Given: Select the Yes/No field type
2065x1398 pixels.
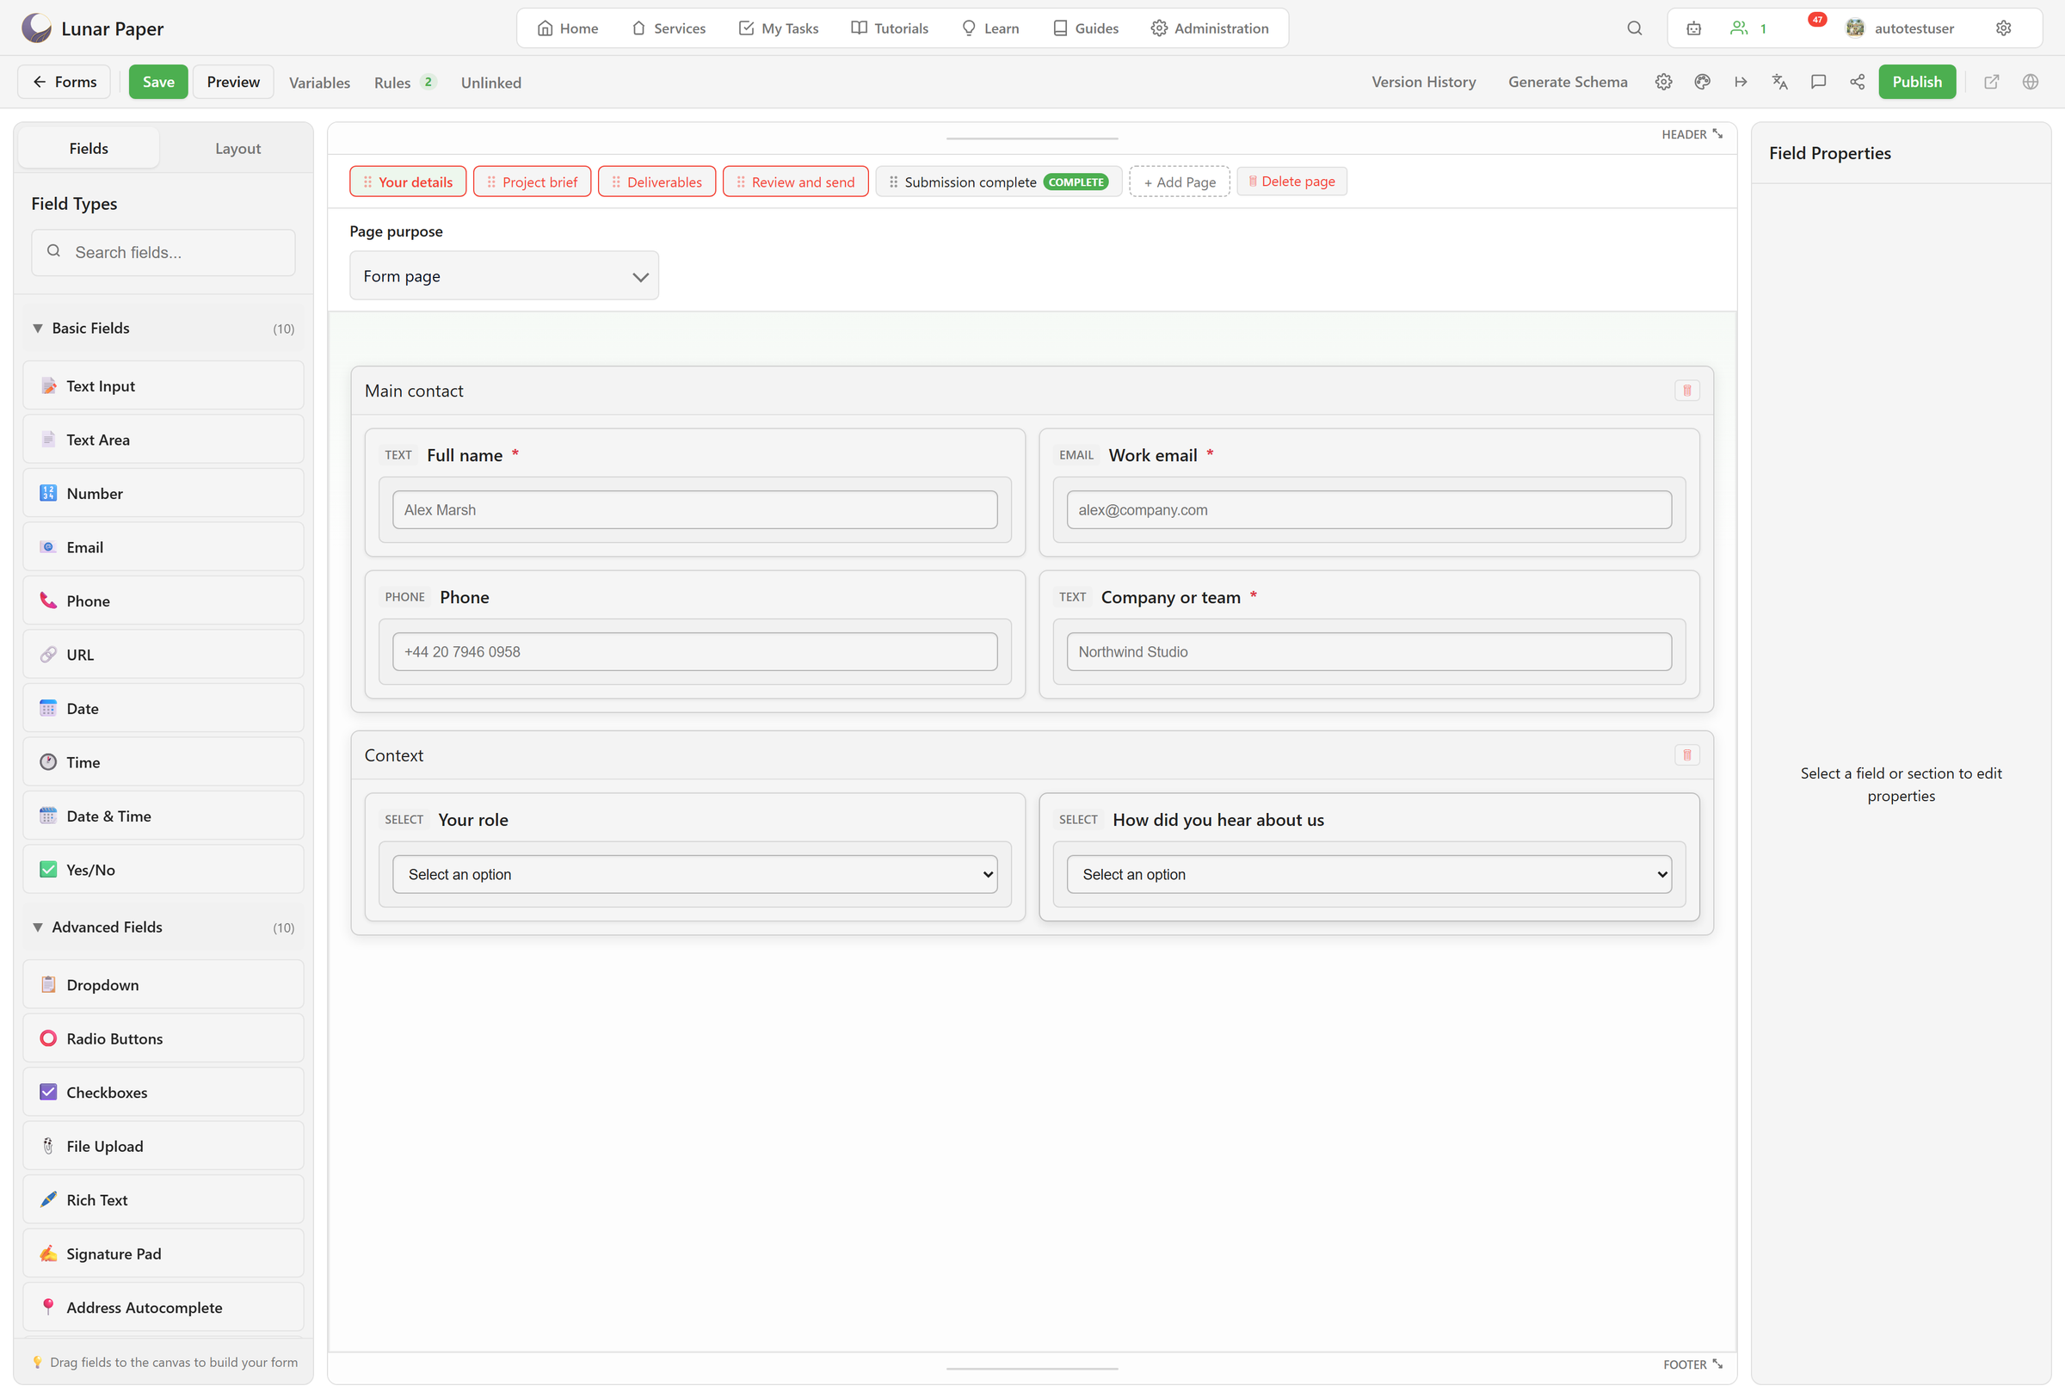Looking at the screenshot, I should tap(163, 870).
